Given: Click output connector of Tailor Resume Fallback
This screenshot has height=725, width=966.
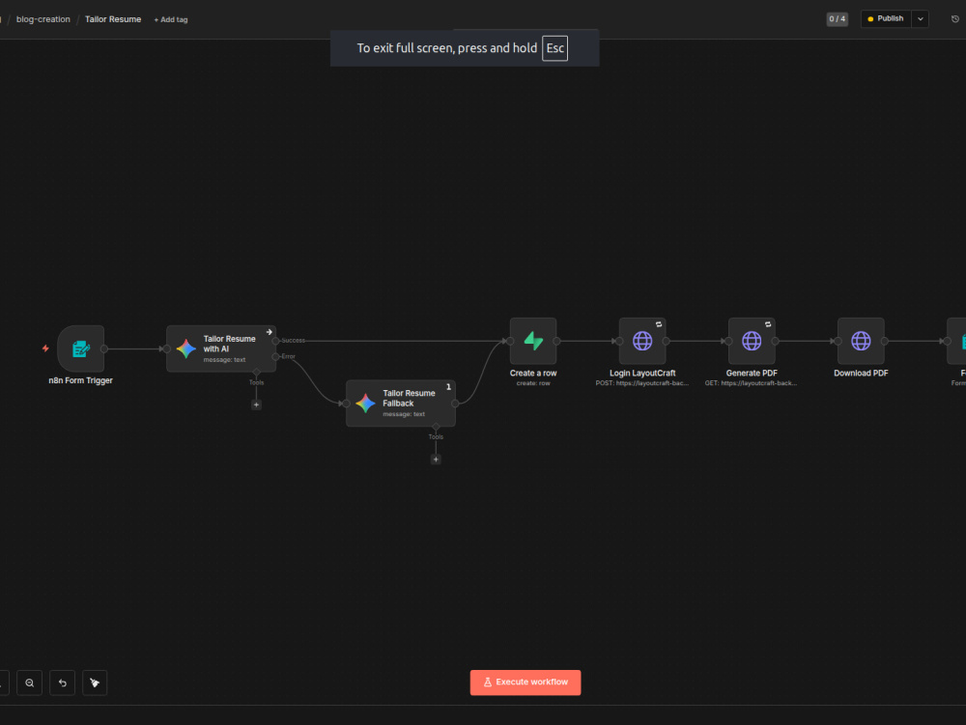Looking at the screenshot, I should [x=455, y=404].
